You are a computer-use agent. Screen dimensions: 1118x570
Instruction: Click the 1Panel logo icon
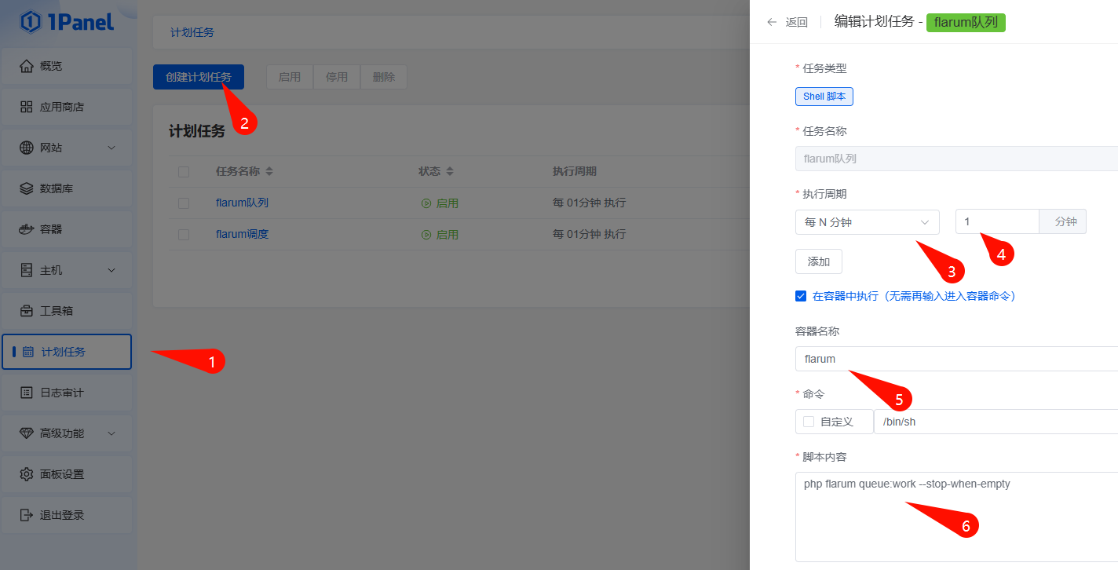(31, 22)
